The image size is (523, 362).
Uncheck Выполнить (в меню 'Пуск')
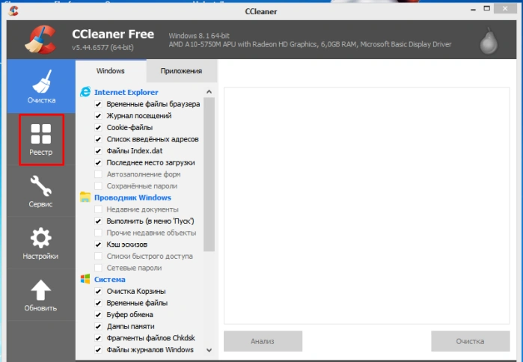pos(98,221)
